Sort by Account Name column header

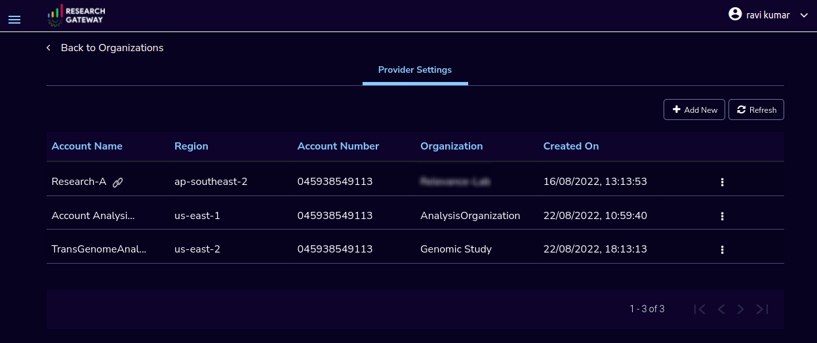click(87, 146)
